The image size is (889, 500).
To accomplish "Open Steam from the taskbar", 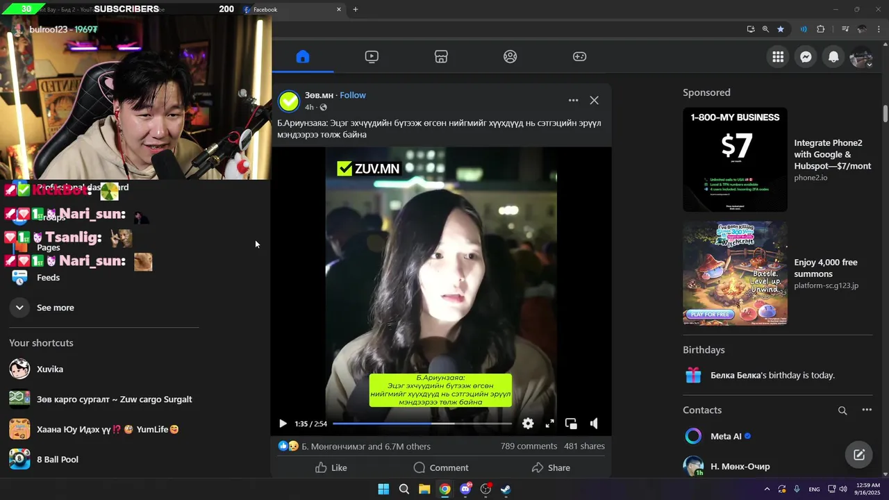I will pyautogui.click(x=506, y=489).
